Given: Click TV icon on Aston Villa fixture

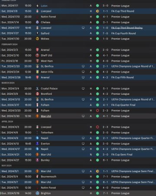Looking at the screenshot, I should (x=83, y=72).
